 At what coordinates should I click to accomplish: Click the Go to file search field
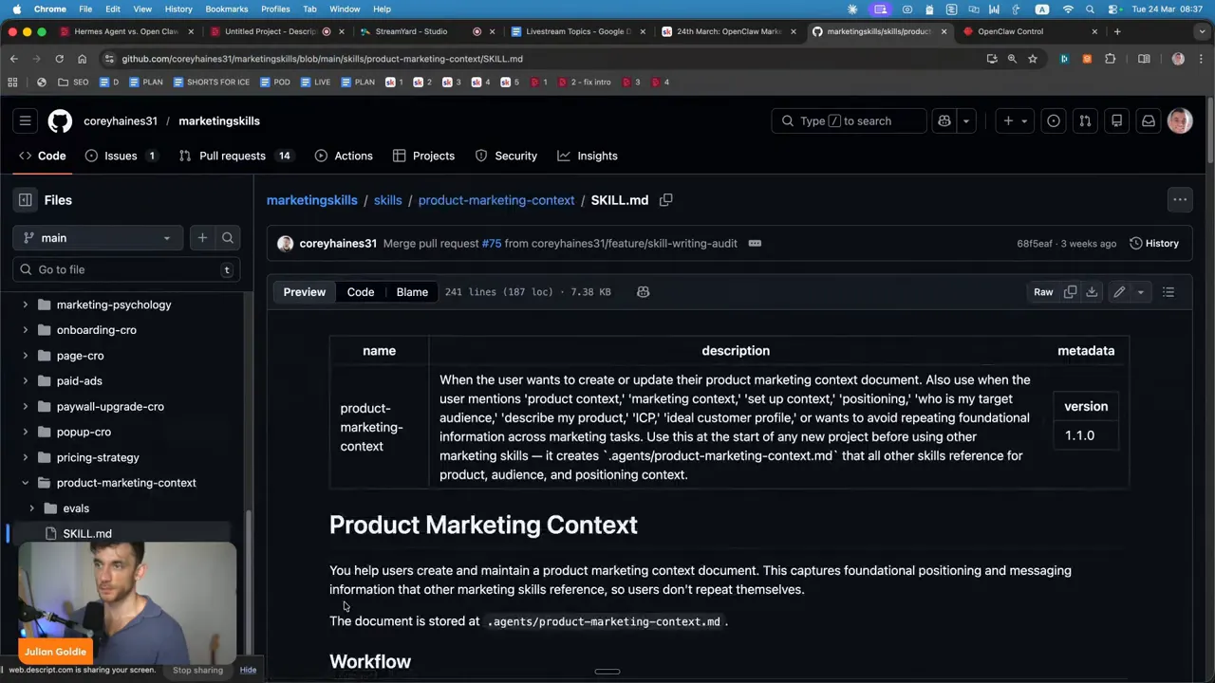click(x=126, y=269)
